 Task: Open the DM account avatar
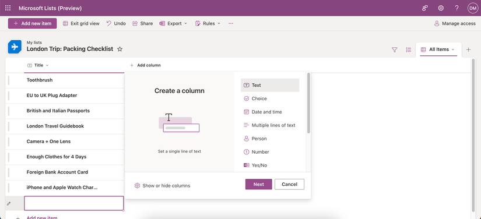pyautogui.click(x=472, y=8)
